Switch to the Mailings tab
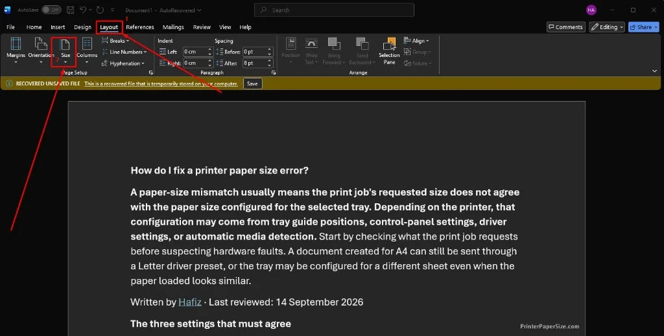664x336 pixels. point(173,27)
